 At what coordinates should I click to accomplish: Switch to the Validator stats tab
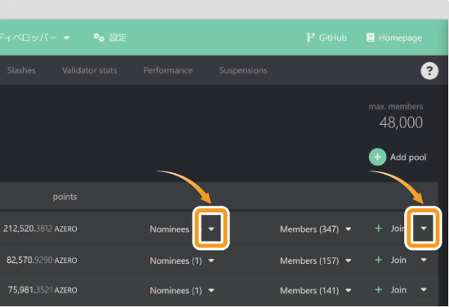[x=89, y=70]
